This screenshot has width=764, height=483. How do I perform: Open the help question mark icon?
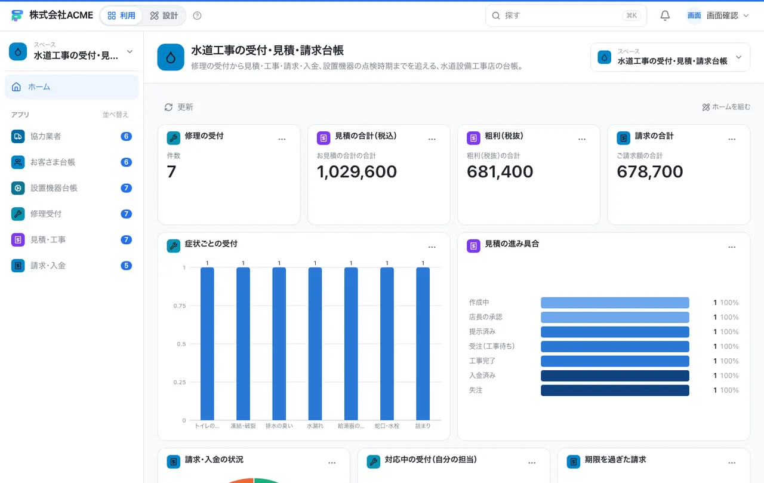point(198,16)
